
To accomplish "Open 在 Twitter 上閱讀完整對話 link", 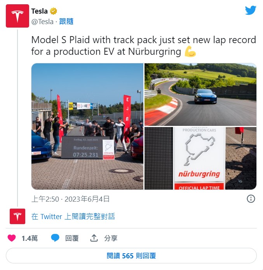I will tap(73, 216).
